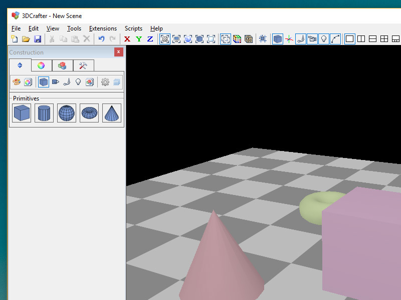
Task: Toggle shapes display with the blue cube toolbar icon
Action: click(x=278, y=39)
